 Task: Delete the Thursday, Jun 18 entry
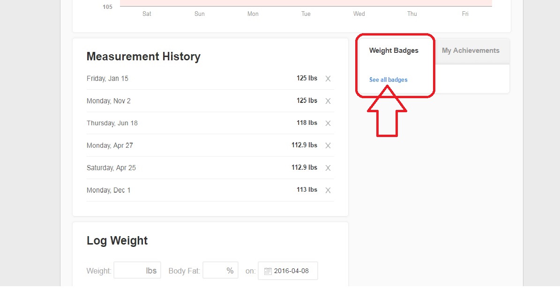328,123
